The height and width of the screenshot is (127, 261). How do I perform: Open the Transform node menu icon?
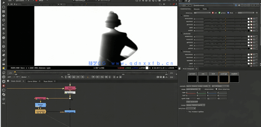tap(4, 33)
